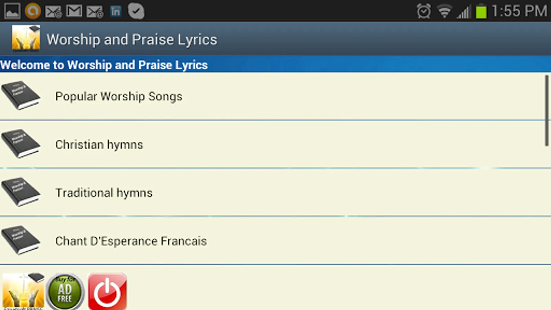Click the vertical scrollbar on the list

pyautogui.click(x=547, y=111)
